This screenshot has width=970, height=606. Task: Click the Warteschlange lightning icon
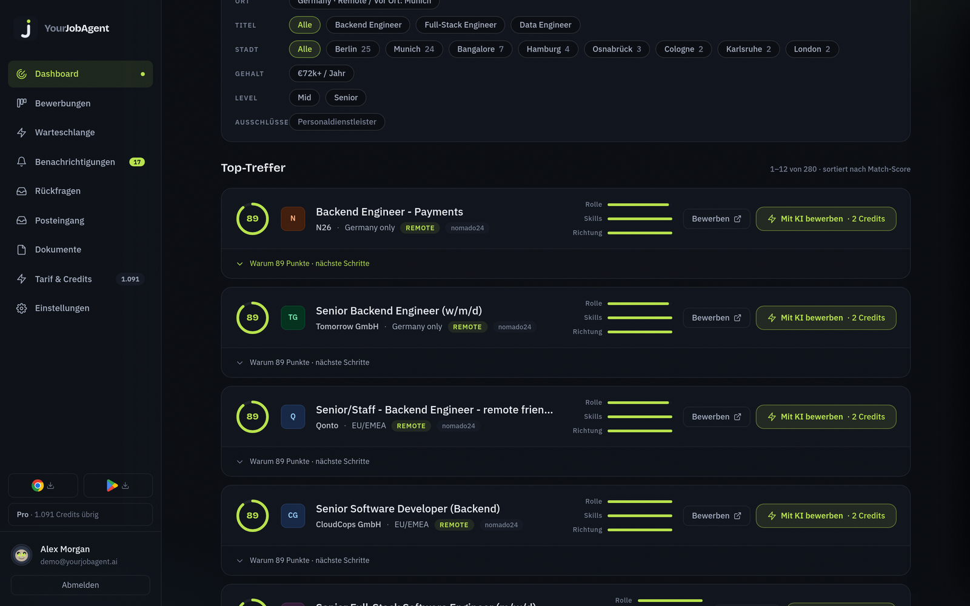(x=22, y=132)
